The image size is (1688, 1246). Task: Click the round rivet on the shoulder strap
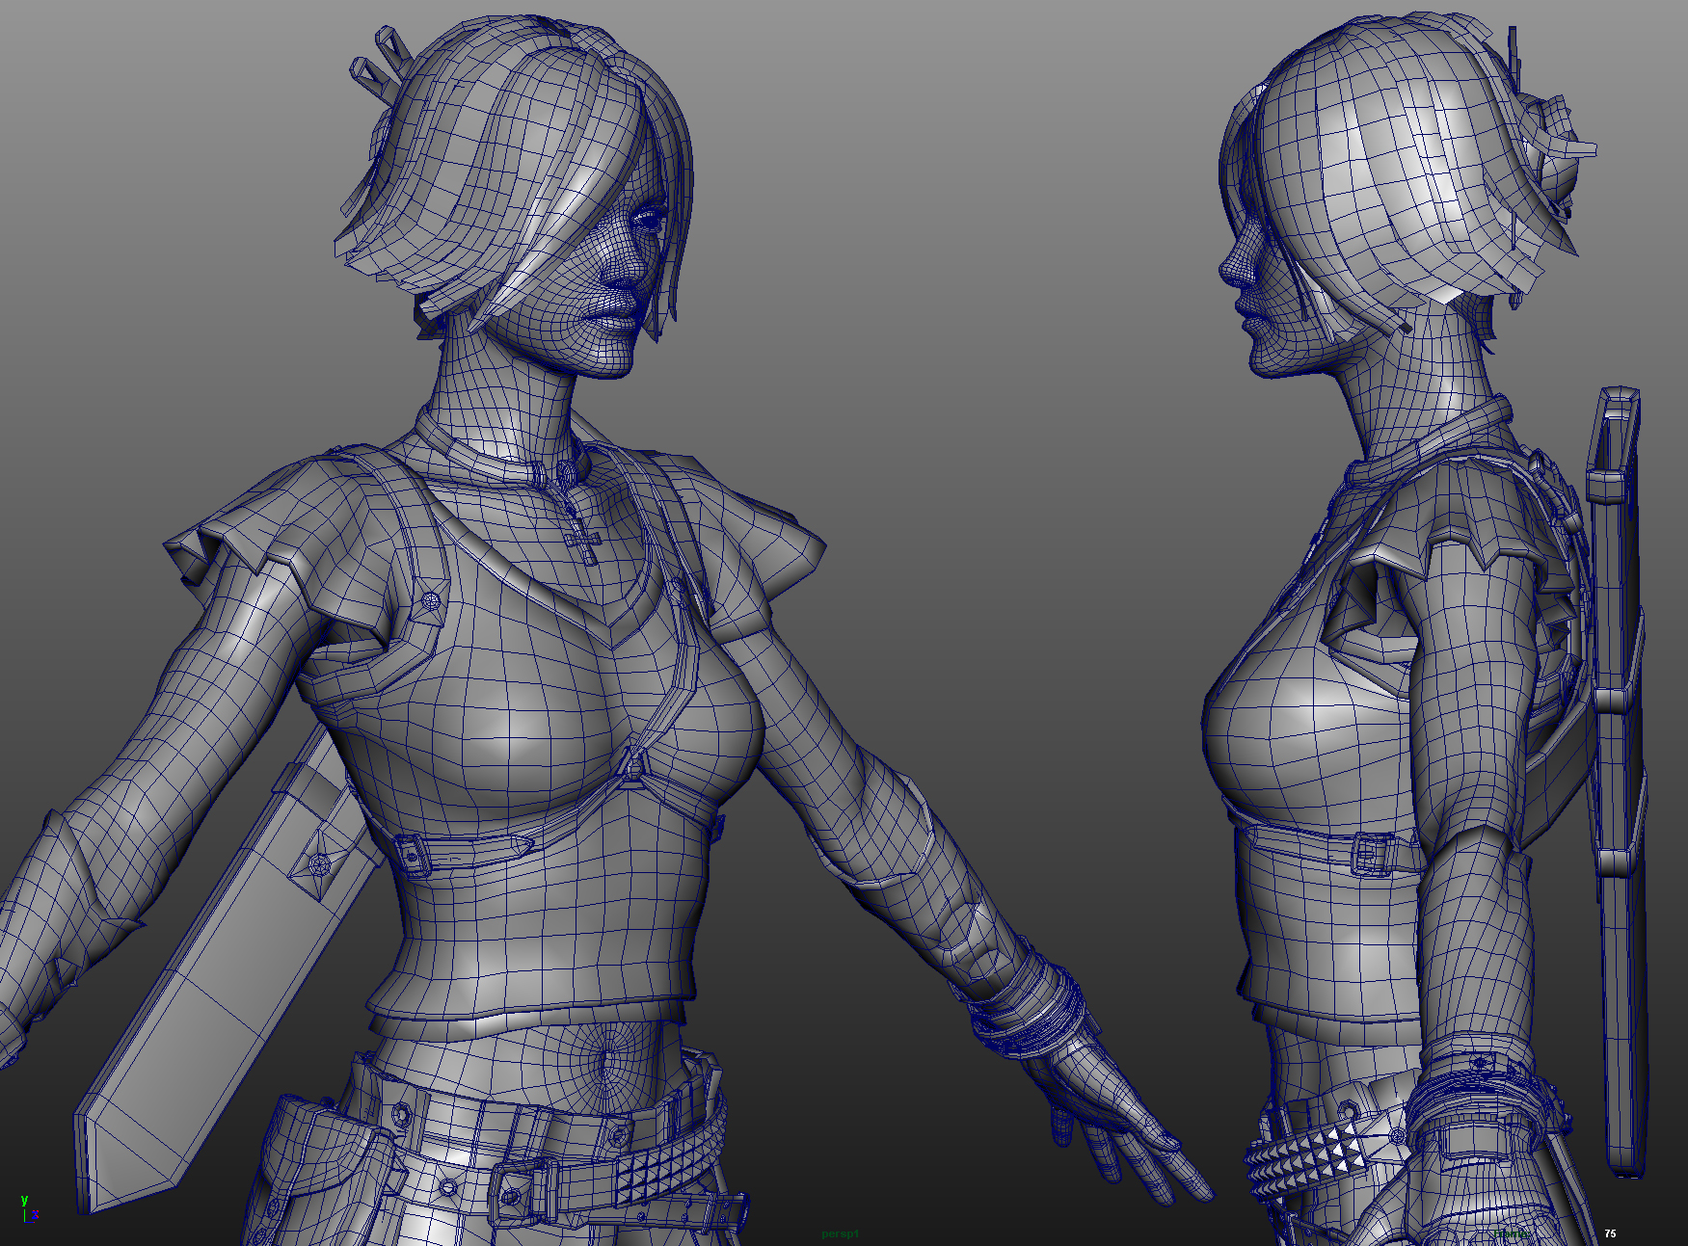point(430,600)
